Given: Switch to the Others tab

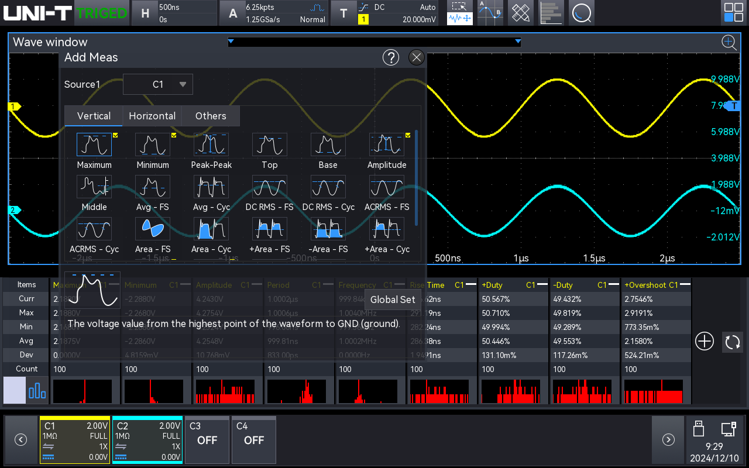Looking at the screenshot, I should coord(211,116).
